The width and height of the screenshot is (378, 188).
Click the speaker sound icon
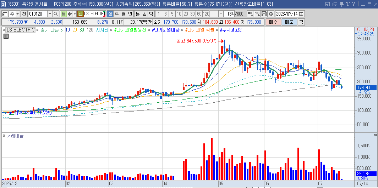70,14
